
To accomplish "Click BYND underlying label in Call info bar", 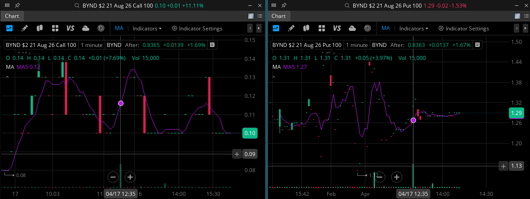I will [114, 45].
